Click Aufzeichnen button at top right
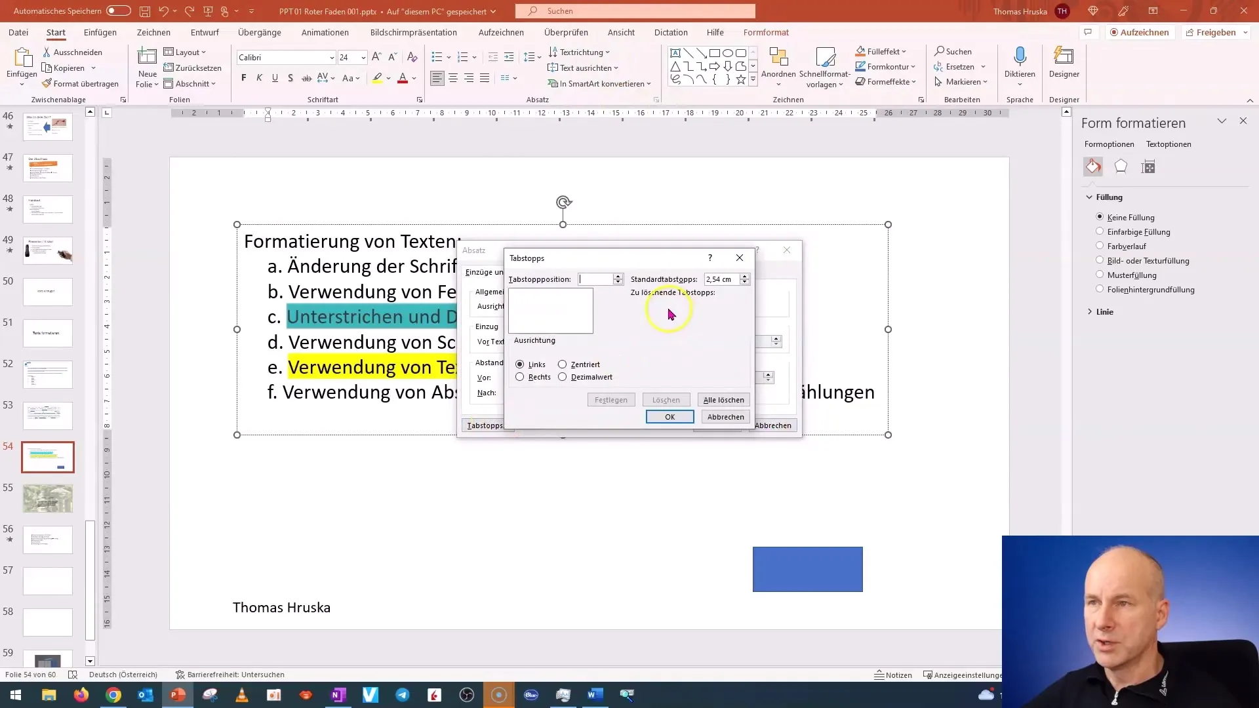1259x708 pixels. 1139,32
